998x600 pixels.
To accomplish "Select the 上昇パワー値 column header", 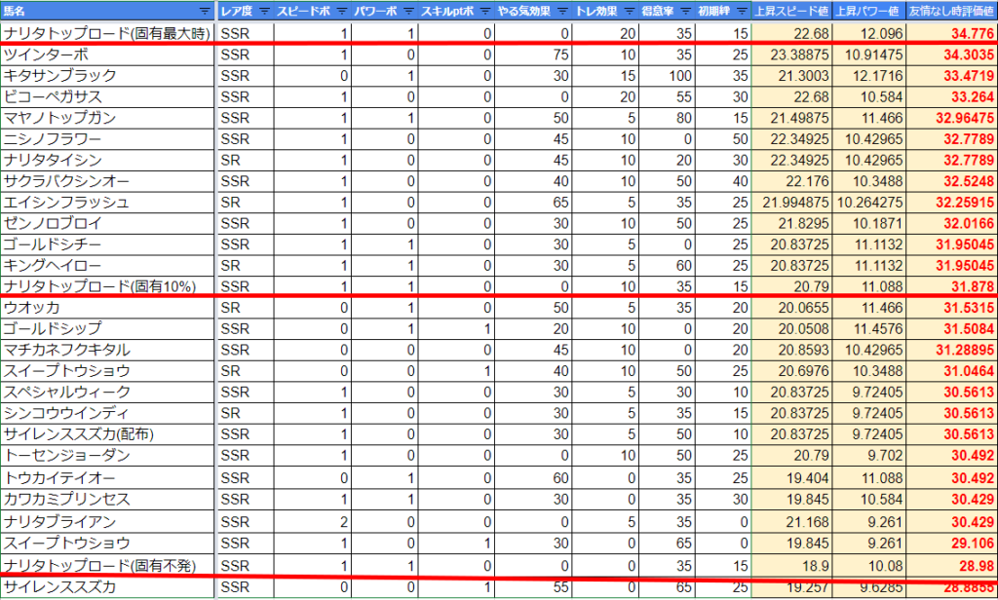I will (868, 11).
